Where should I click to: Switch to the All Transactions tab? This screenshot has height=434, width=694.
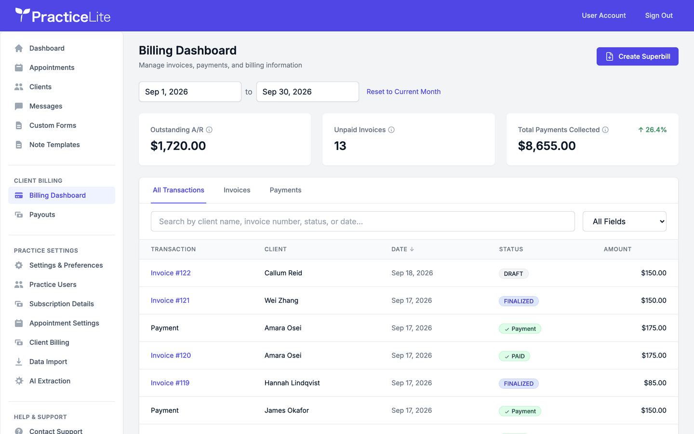(178, 190)
